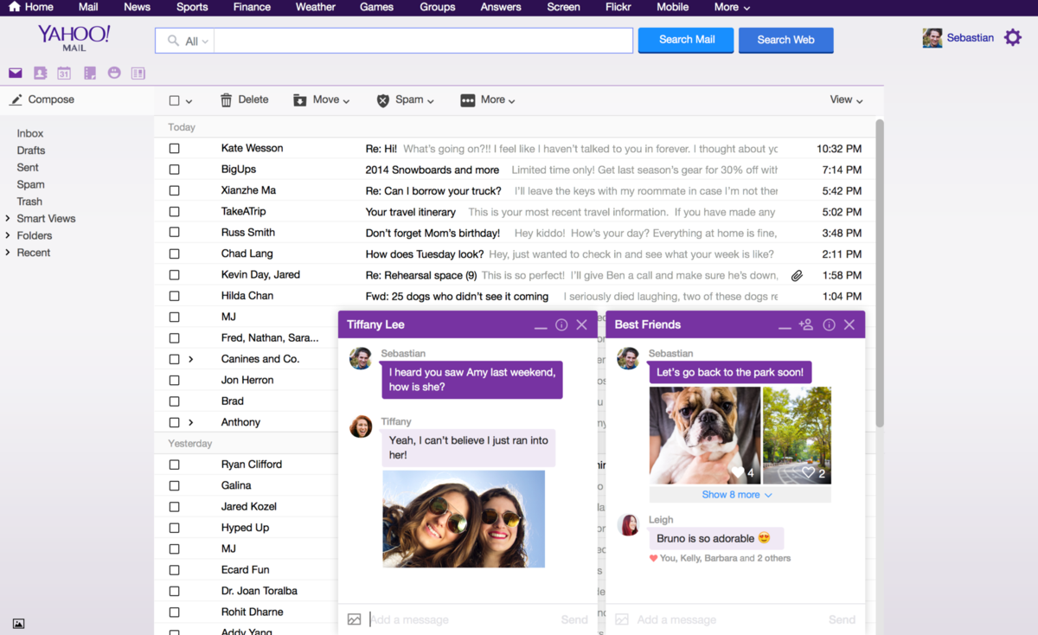Click the trash can Delete icon

tap(227, 100)
